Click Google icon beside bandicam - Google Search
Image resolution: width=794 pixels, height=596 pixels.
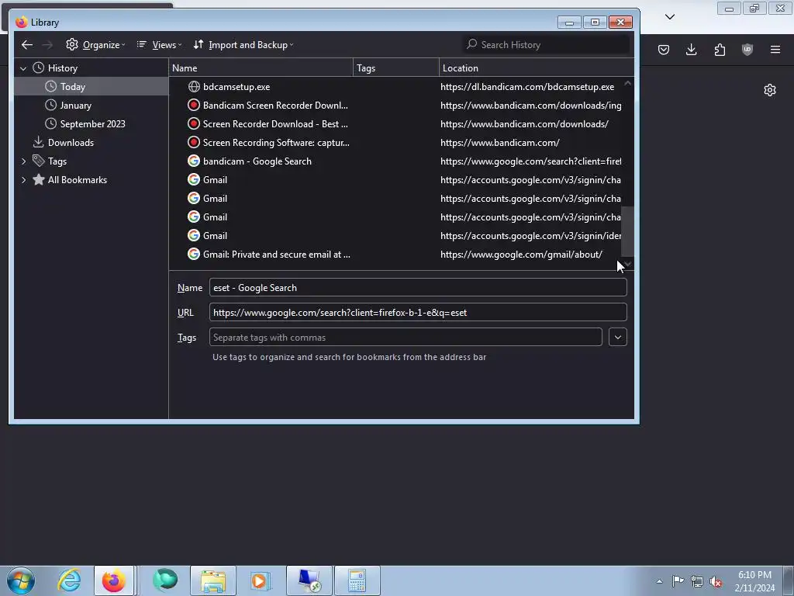coord(193,161)
